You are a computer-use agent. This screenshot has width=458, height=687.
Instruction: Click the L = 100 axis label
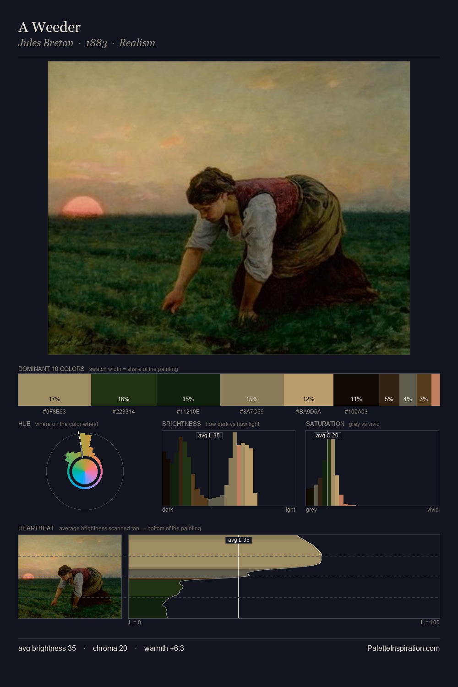tap(430, 622)
